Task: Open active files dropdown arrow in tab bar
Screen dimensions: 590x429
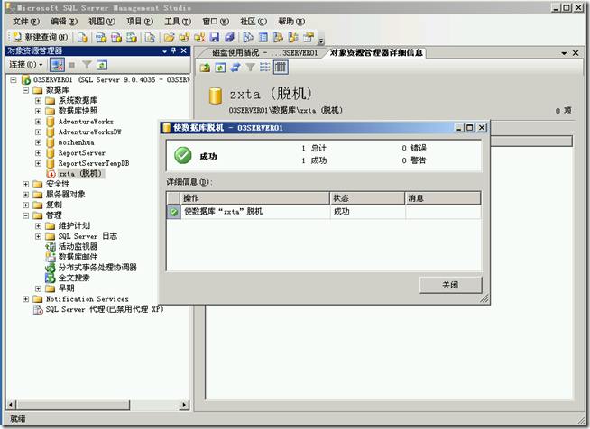Action: click(564, 53)
